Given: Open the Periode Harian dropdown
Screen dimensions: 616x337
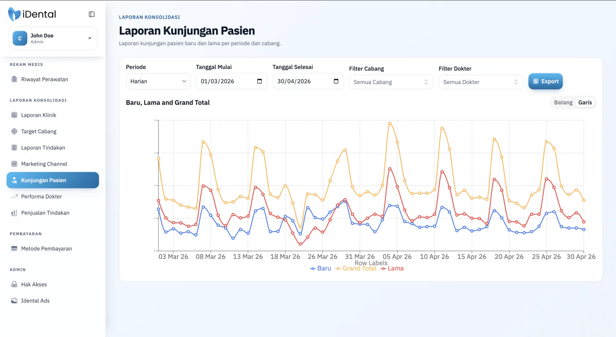Looking at the screenshot, I should (158, 81).
